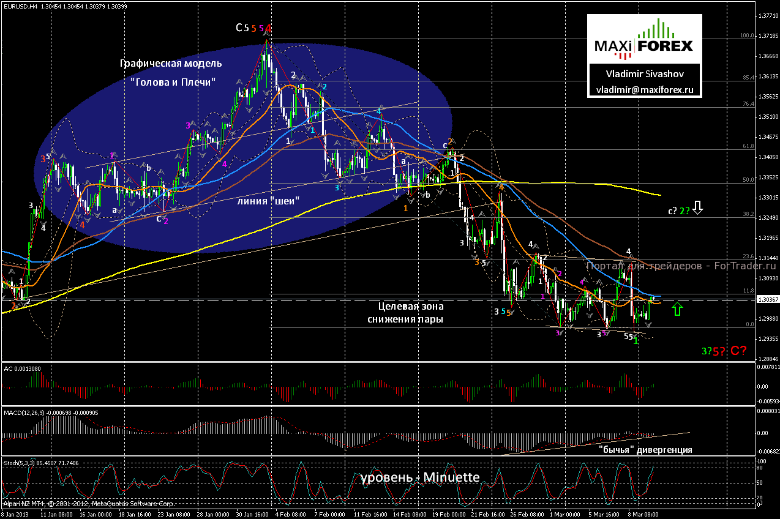Select the 85.4 Fibonacci level label
The height and width of the screenshot is (519, 780).
[748, 78]
